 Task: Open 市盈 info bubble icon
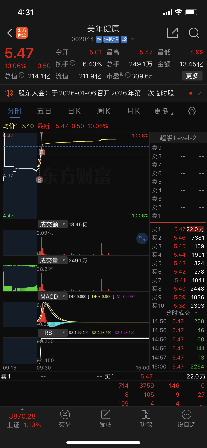click(x=128, y=75)
